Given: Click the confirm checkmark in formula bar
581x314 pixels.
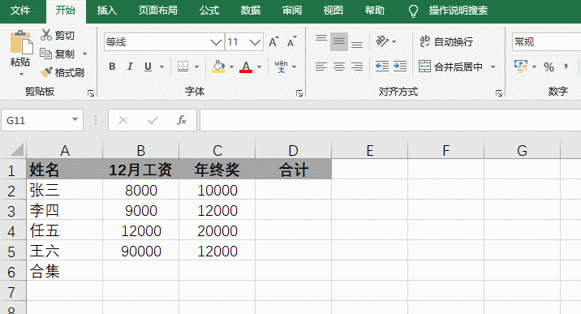Looking at the screenshot, I should (153, 120).
